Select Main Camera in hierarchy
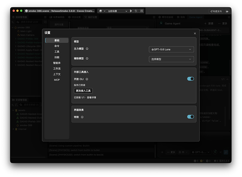This screenshot has width=242, height=177. 27,35
